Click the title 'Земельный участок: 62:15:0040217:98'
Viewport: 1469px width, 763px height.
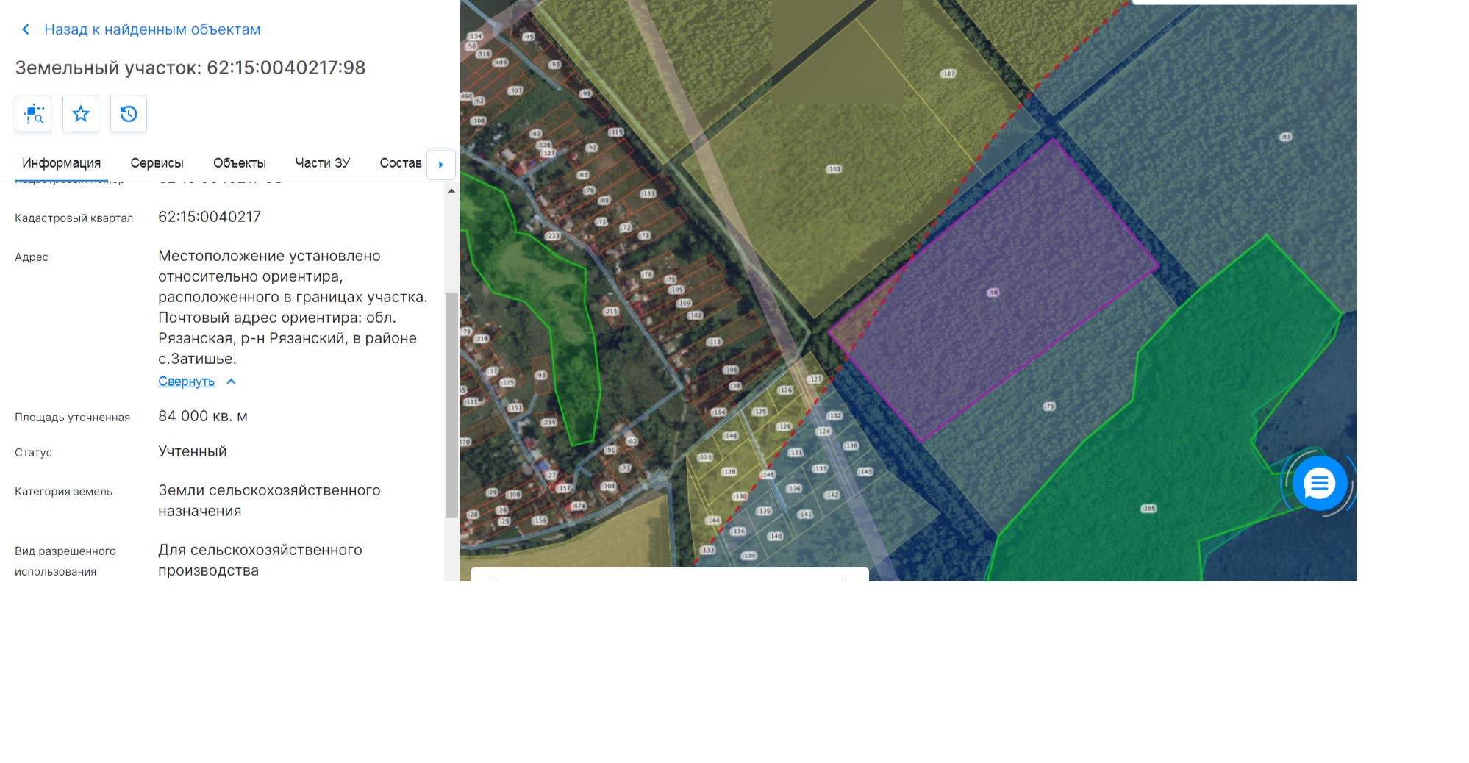click(x=190, y=68)
